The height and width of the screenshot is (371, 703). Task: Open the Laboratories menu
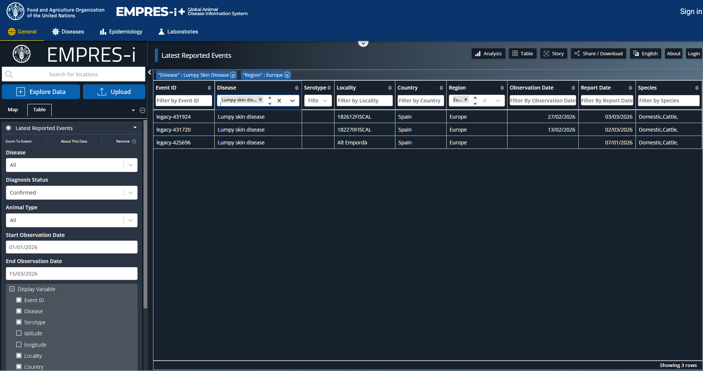pos(178,32)
